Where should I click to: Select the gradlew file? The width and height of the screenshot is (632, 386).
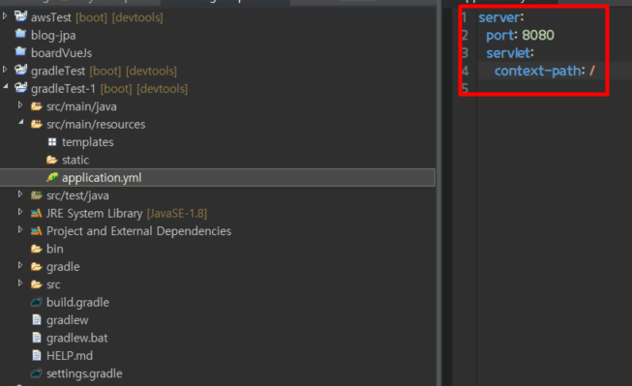[x=68, y=320]
